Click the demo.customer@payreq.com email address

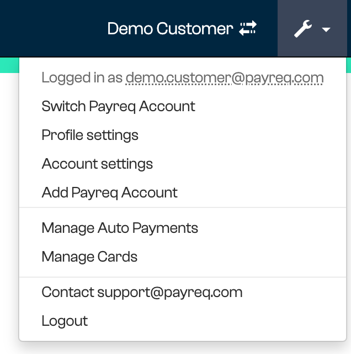click(x=225, y=78)
